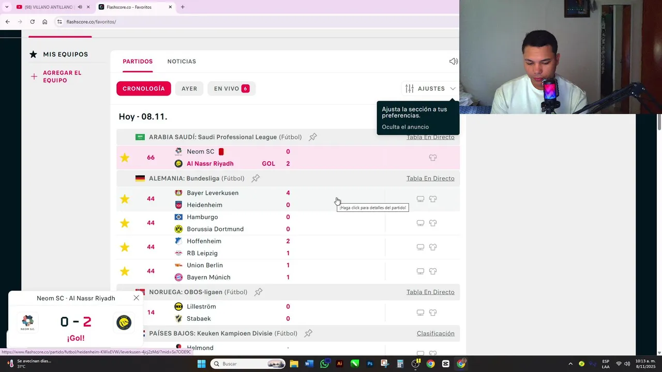Open TV icon for Union Berlin match

tap(420, 271)
